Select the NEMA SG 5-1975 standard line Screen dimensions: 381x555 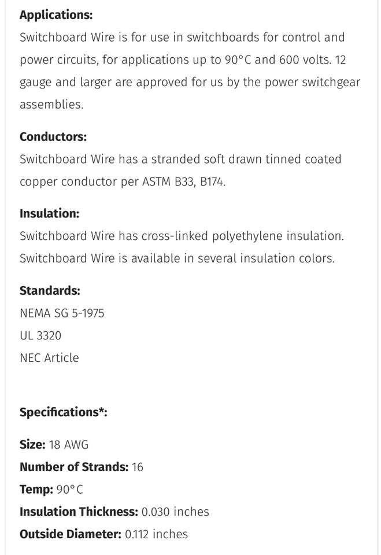62,313
